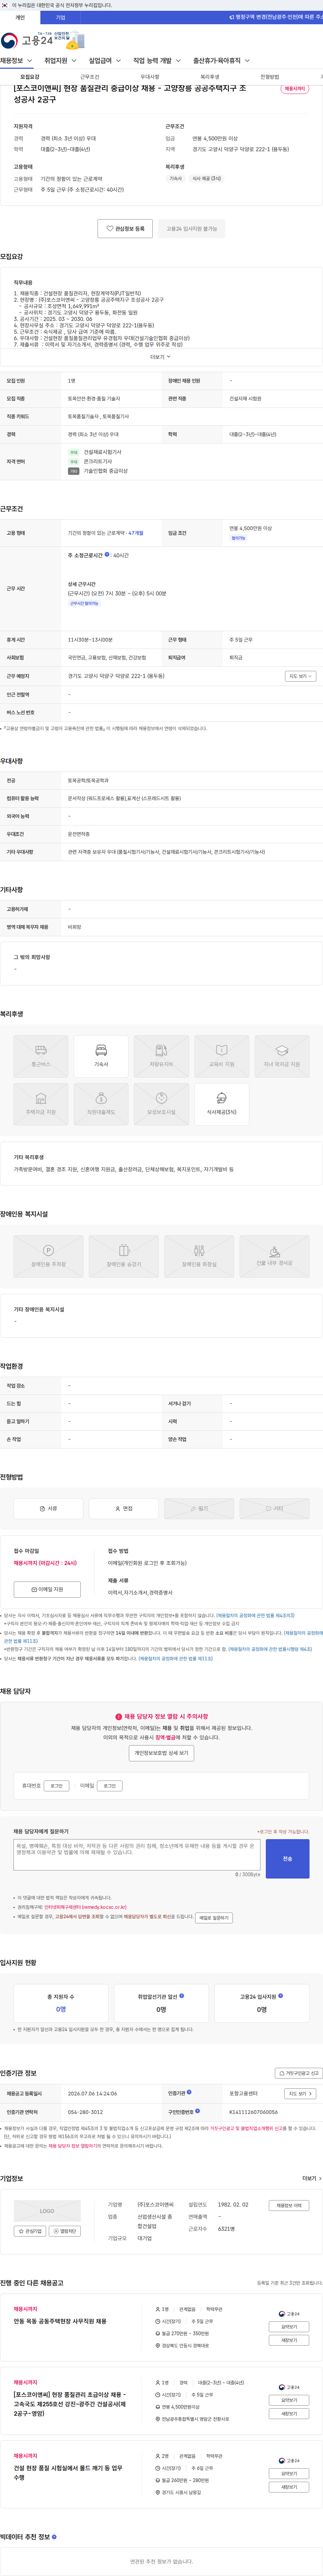Click 개인정보보호법 상세 보기 button
The width and height of the screenshot is (323, 2576).
click(x=161, y=1753)
